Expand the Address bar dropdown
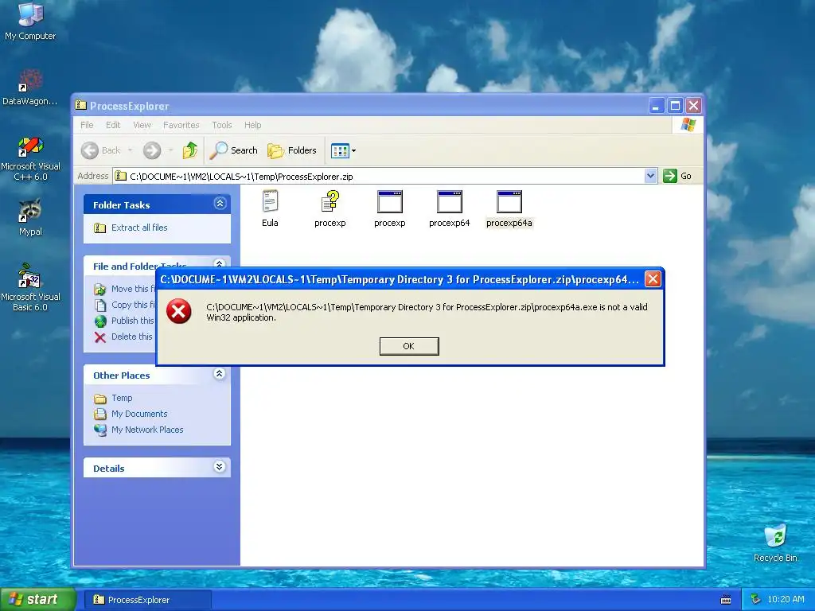Image resolution: width=815 pixels, height=611 pixels. point(650,176)
